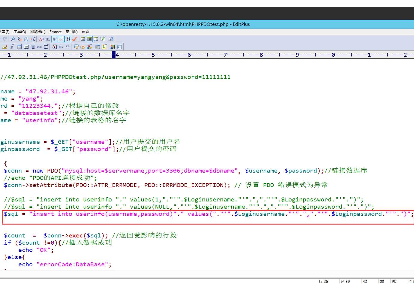Click the ruler cursor marker at column 4
This screenshot has height=284, width=414.
(114, 55)
